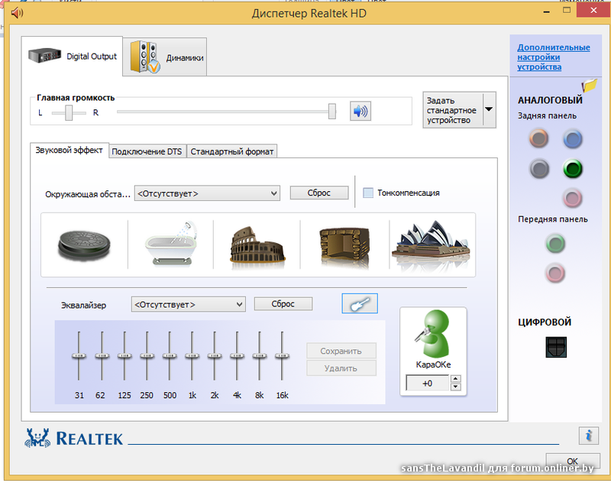
Task: Click the pink rear panel jack
Action: click(572, 198)
